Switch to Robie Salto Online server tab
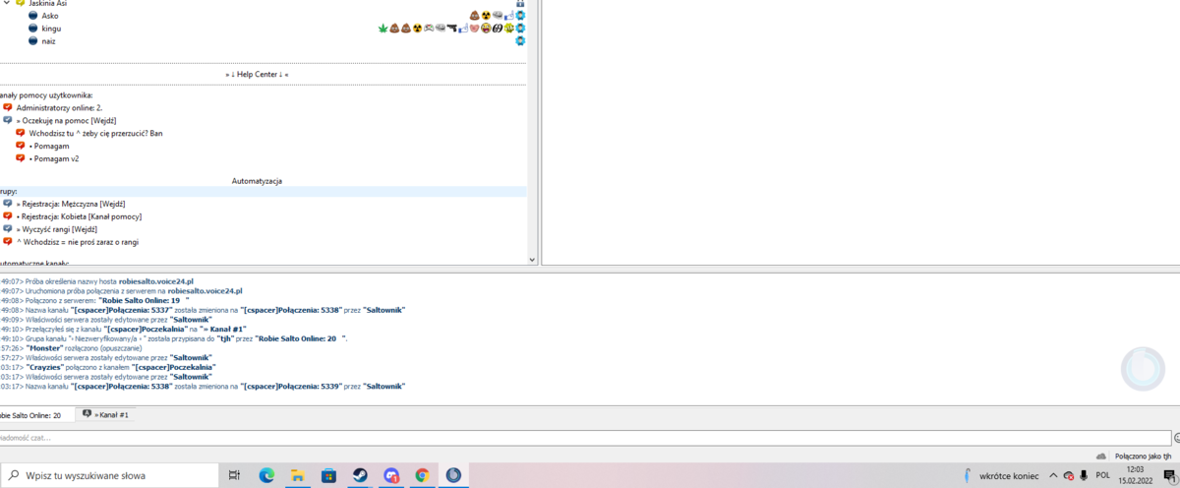The image size is (1180, 488). click(32, 415)
